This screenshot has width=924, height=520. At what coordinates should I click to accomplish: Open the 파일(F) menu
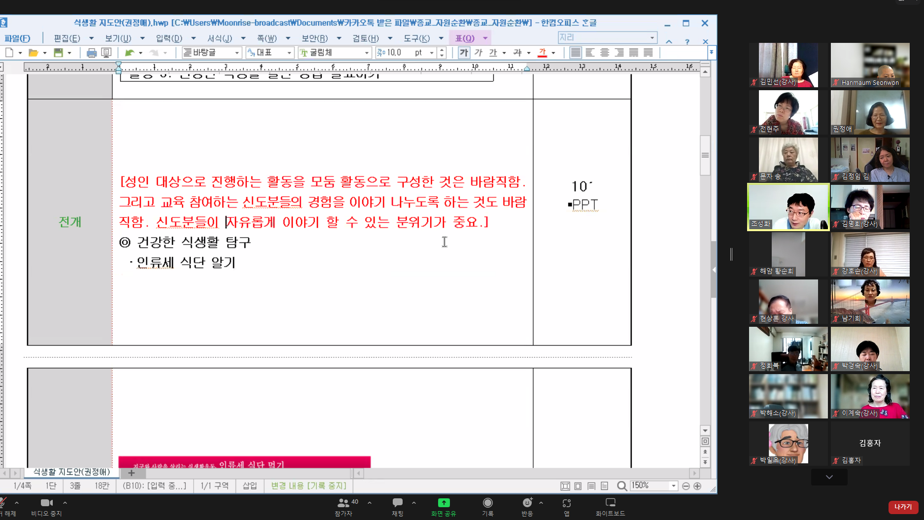tap(18, 38)
